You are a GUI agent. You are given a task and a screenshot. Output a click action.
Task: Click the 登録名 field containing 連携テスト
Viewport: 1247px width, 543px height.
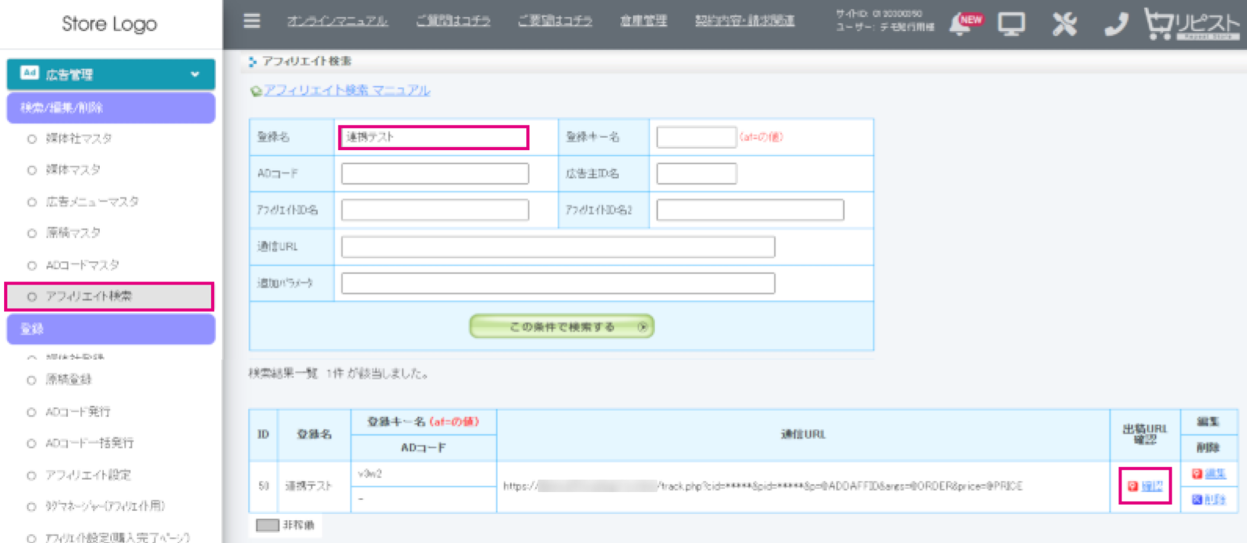434,138
